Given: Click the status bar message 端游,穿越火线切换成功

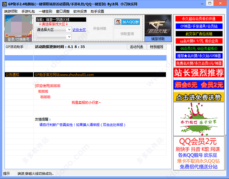Looking at the screenshot, I should tap(35, 174).
